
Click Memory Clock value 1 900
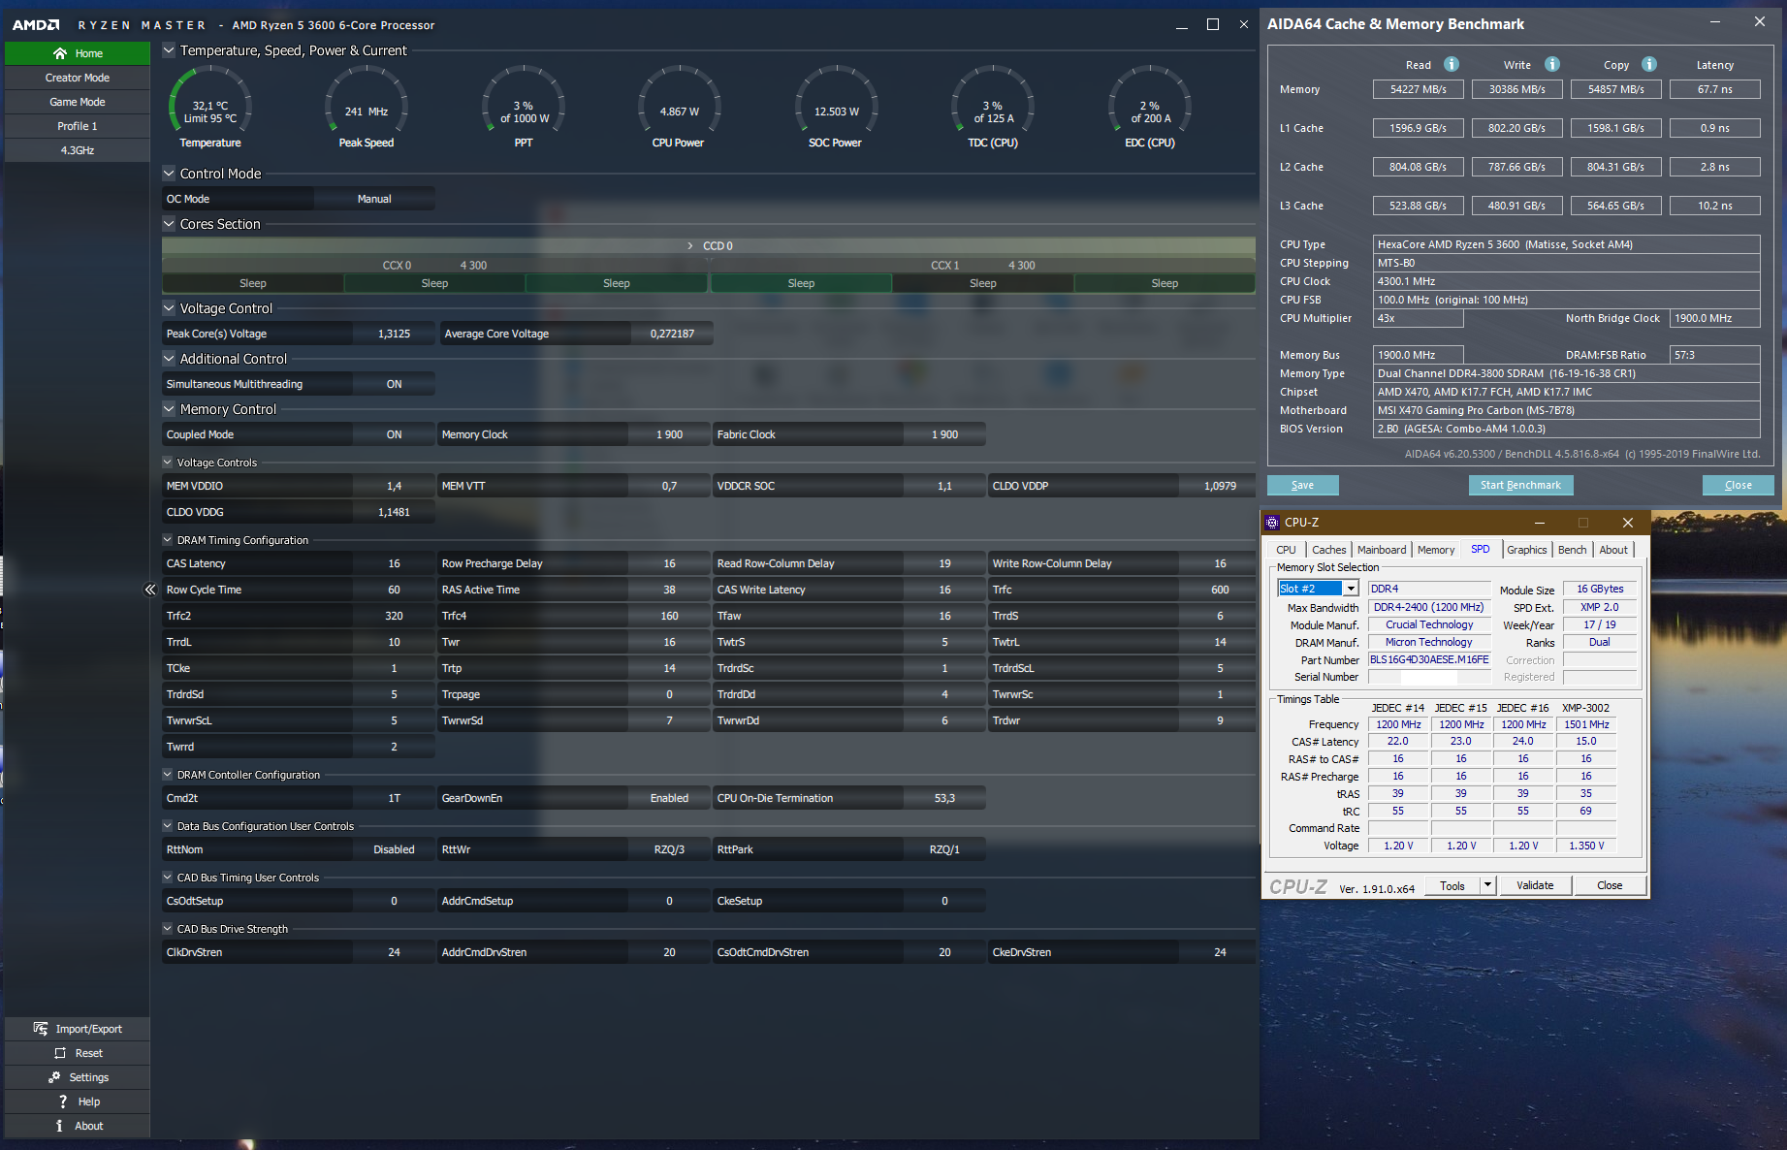pyautogui.click(x=669, y=434)
